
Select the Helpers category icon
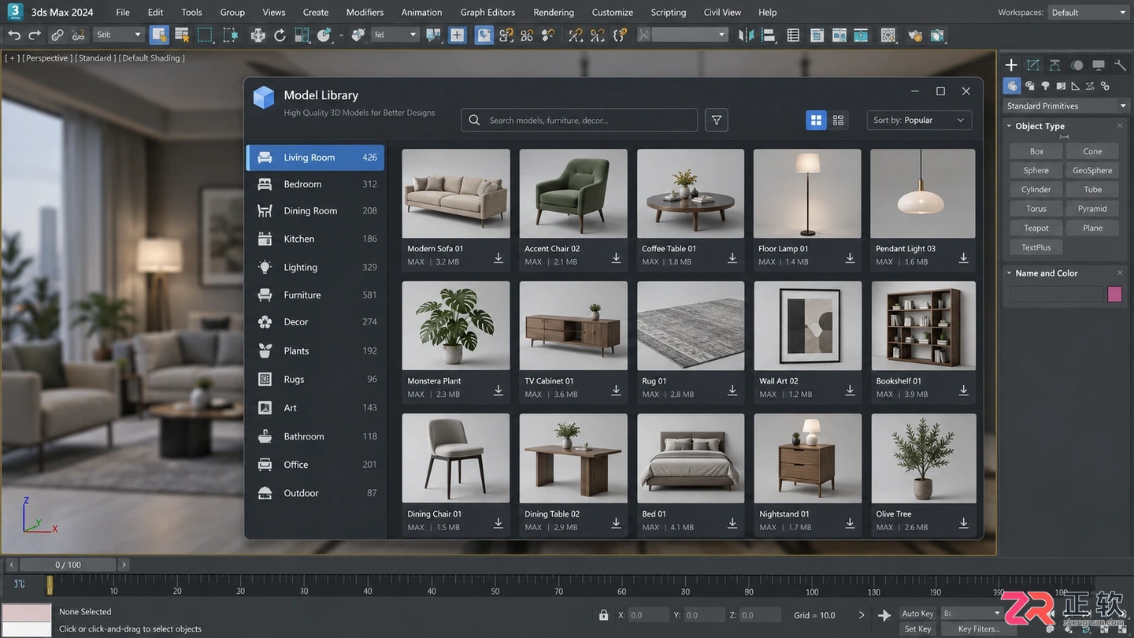tap(1076, 86)
